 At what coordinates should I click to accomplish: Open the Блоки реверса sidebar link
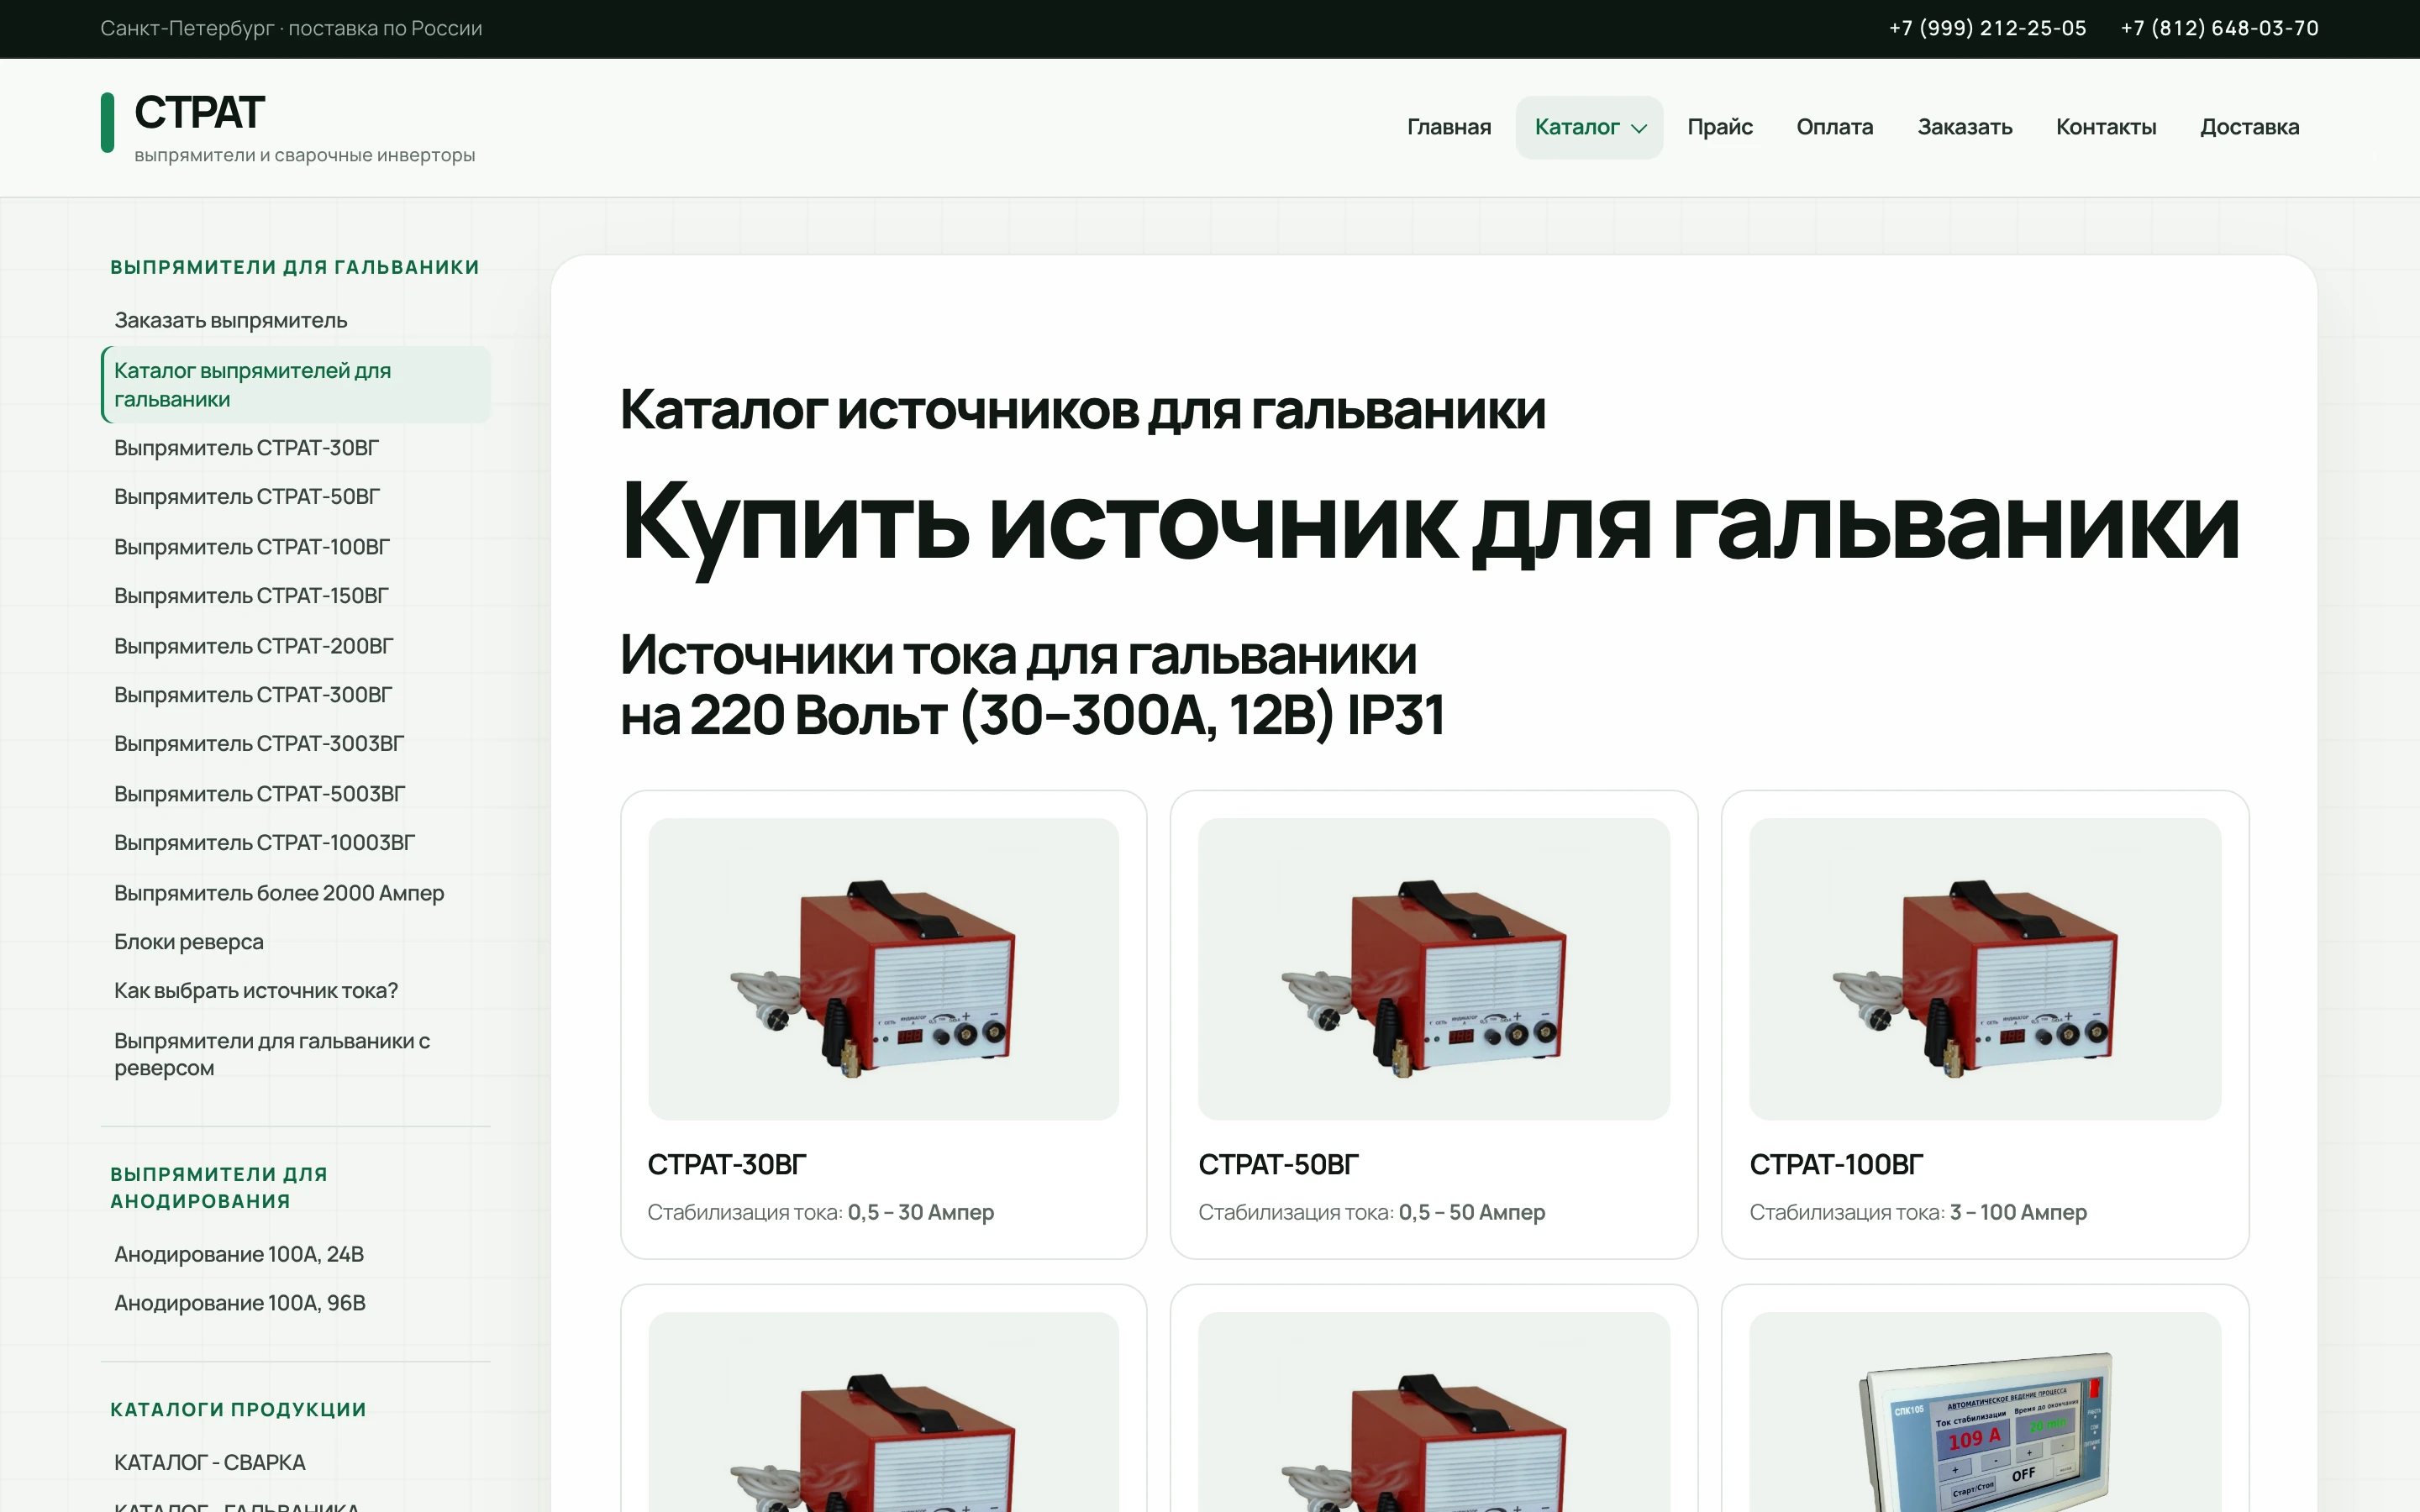[296, 942]
